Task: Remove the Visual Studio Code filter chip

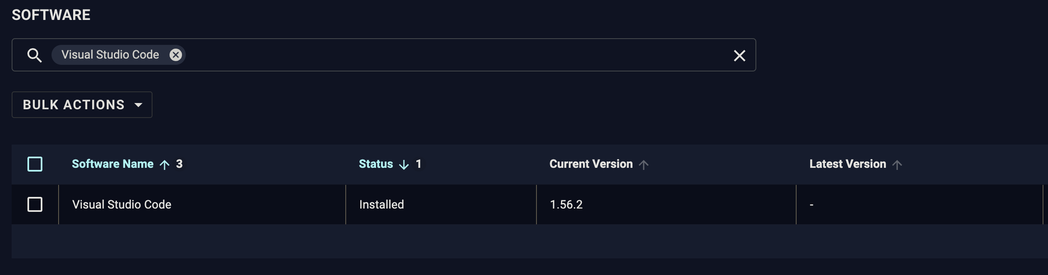Action: (x=176, y=55)
